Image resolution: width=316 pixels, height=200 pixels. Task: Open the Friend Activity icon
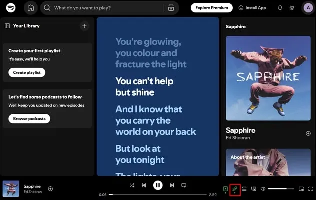[x=292, y=8]
